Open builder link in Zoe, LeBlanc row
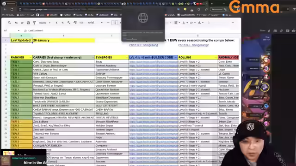This screenshot has height=166, width=296. click(153, 122)
